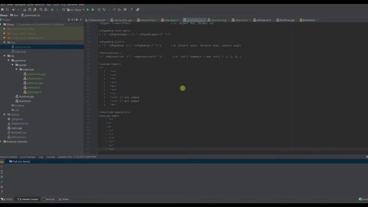Click the Build project toolbar icon
The image size is (368, 207).
click(x=63, y=10)
